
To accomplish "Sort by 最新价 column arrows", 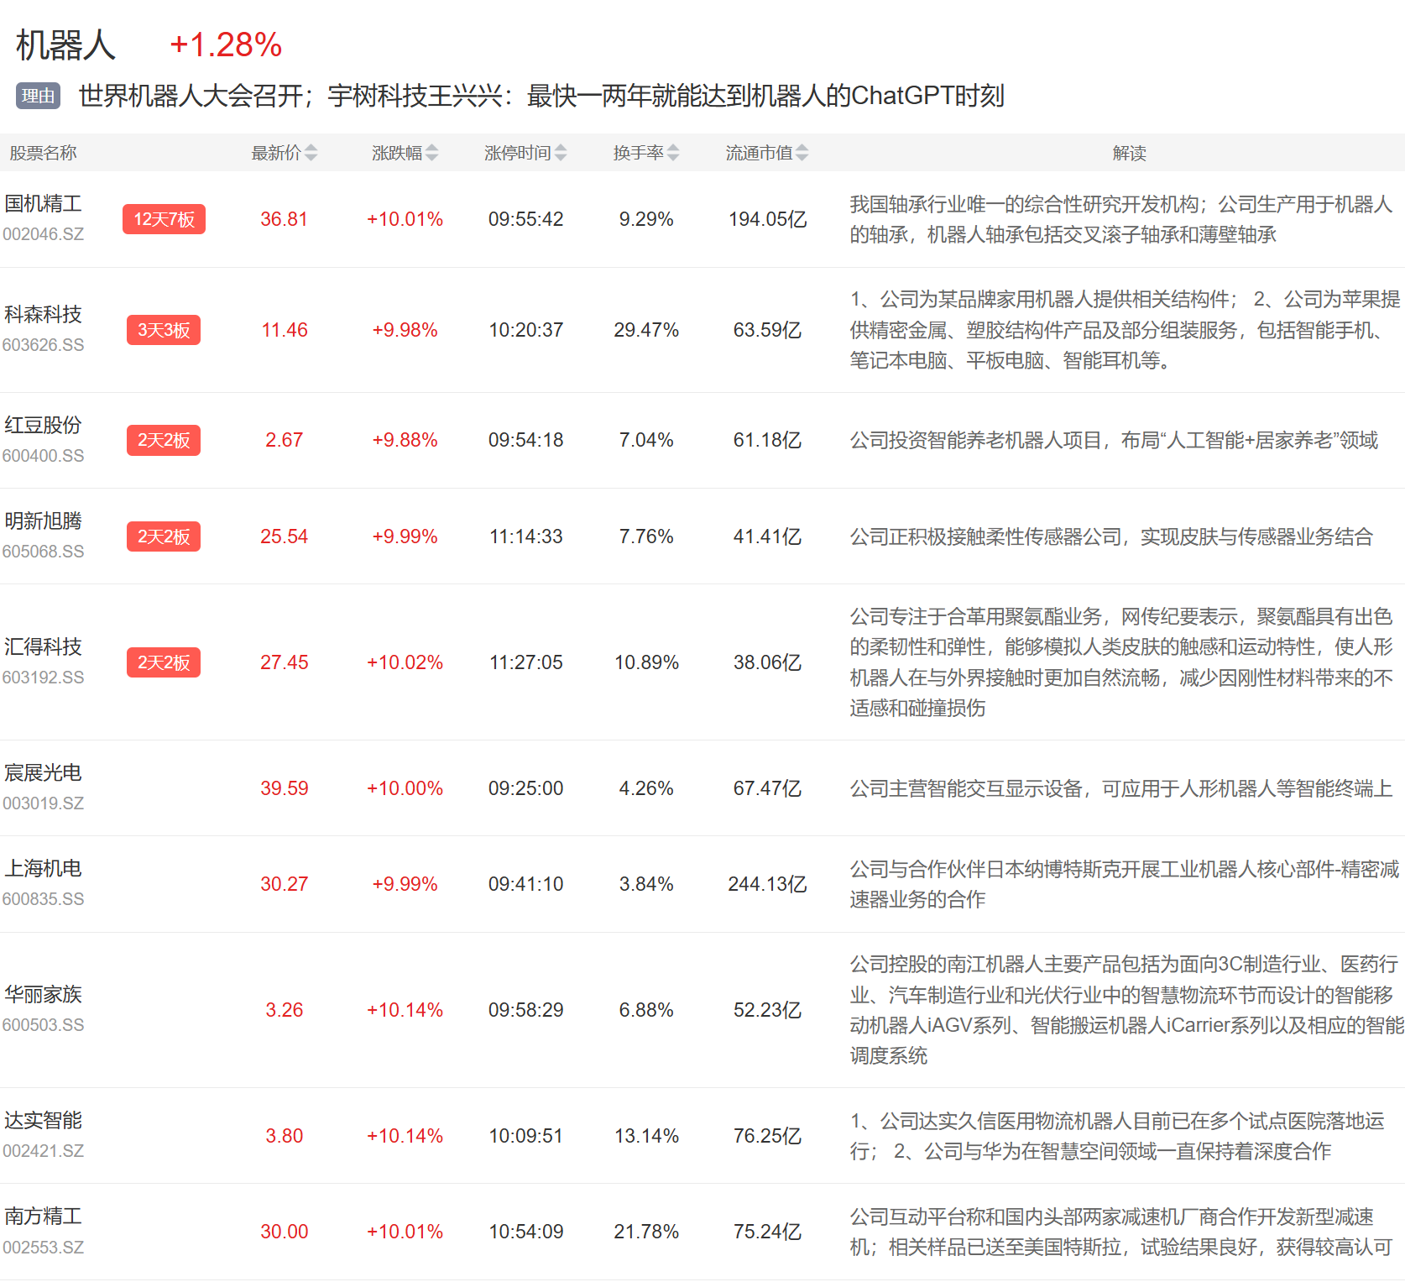I will [x=311, y=153].
